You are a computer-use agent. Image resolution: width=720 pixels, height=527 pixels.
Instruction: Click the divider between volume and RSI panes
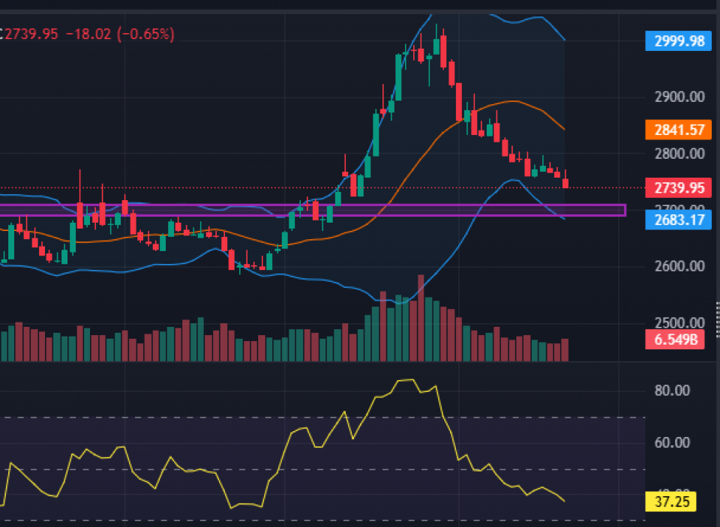(322, 362)
